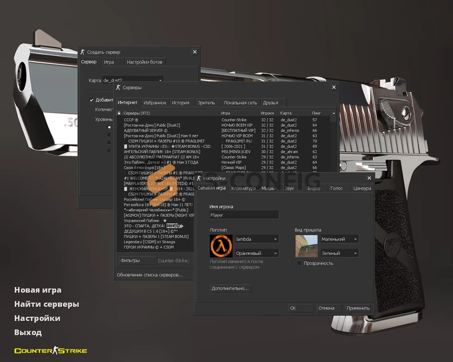453x362 pixels.
Task: Click the lock column icon in server list
Action: [x=119, y=113]
